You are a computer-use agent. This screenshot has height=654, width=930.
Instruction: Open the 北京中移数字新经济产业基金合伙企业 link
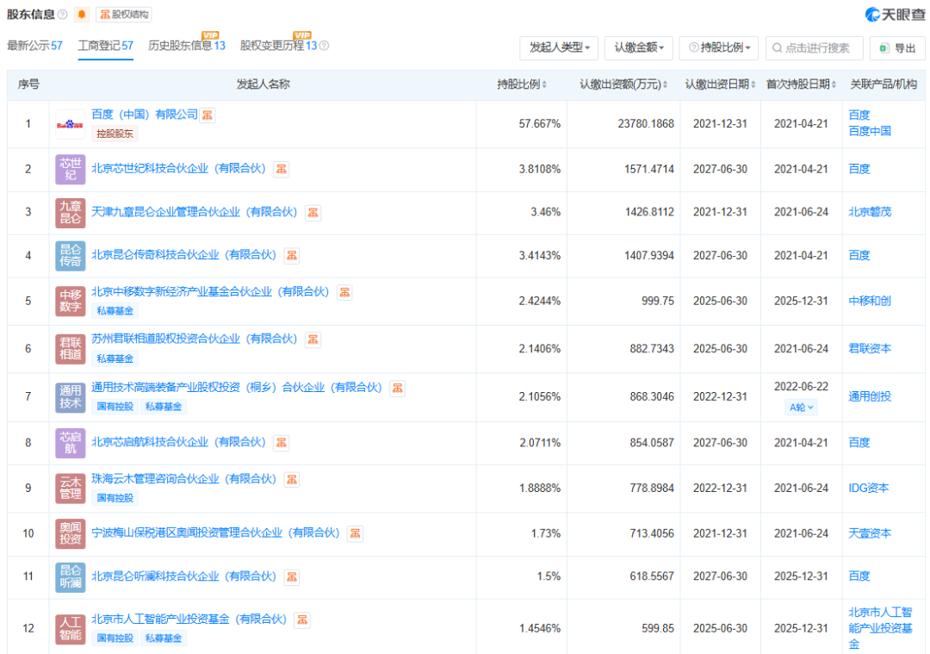[211, 291]
